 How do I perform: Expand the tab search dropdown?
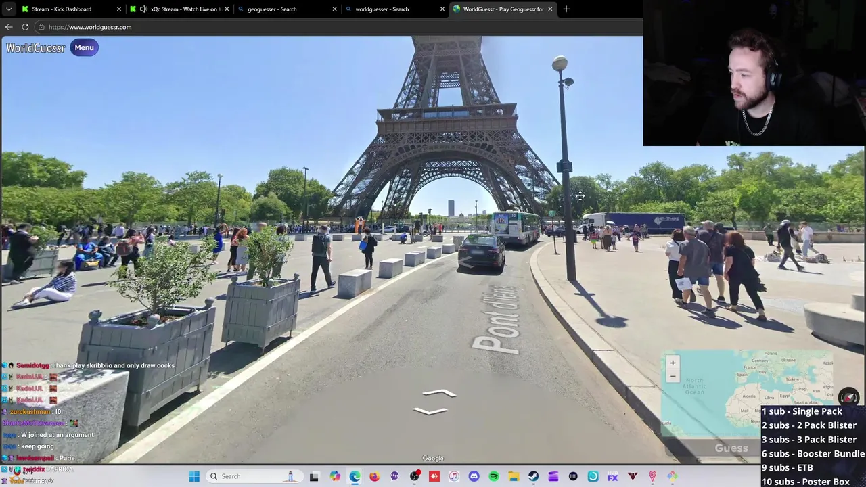[9, 9]
